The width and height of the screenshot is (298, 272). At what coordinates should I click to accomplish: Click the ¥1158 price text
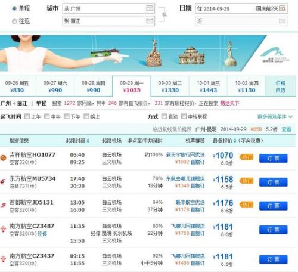223,180
